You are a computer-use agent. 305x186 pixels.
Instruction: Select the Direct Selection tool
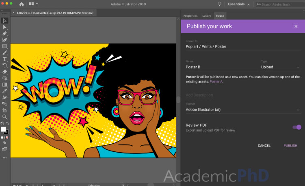tap(4, 27)
